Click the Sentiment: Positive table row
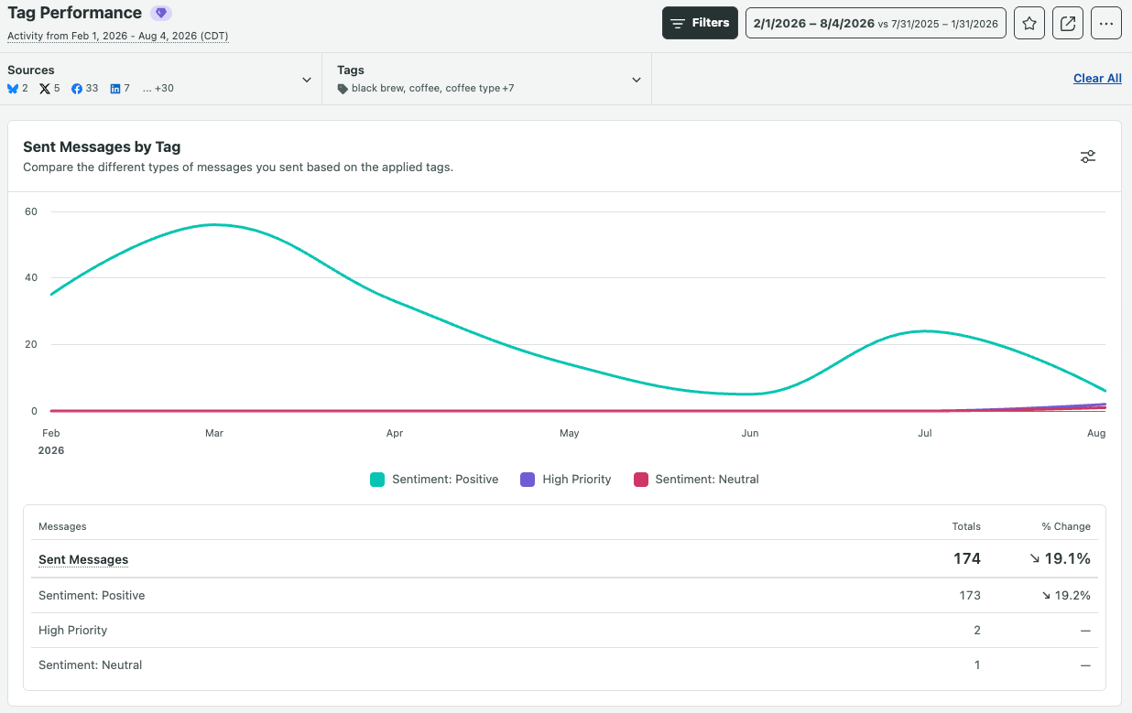The height and width of the screenshot is (713, 1132). point(564,595)
